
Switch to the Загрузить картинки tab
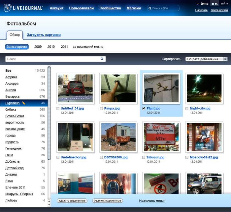pyautogui.click(x=44, y=35)
